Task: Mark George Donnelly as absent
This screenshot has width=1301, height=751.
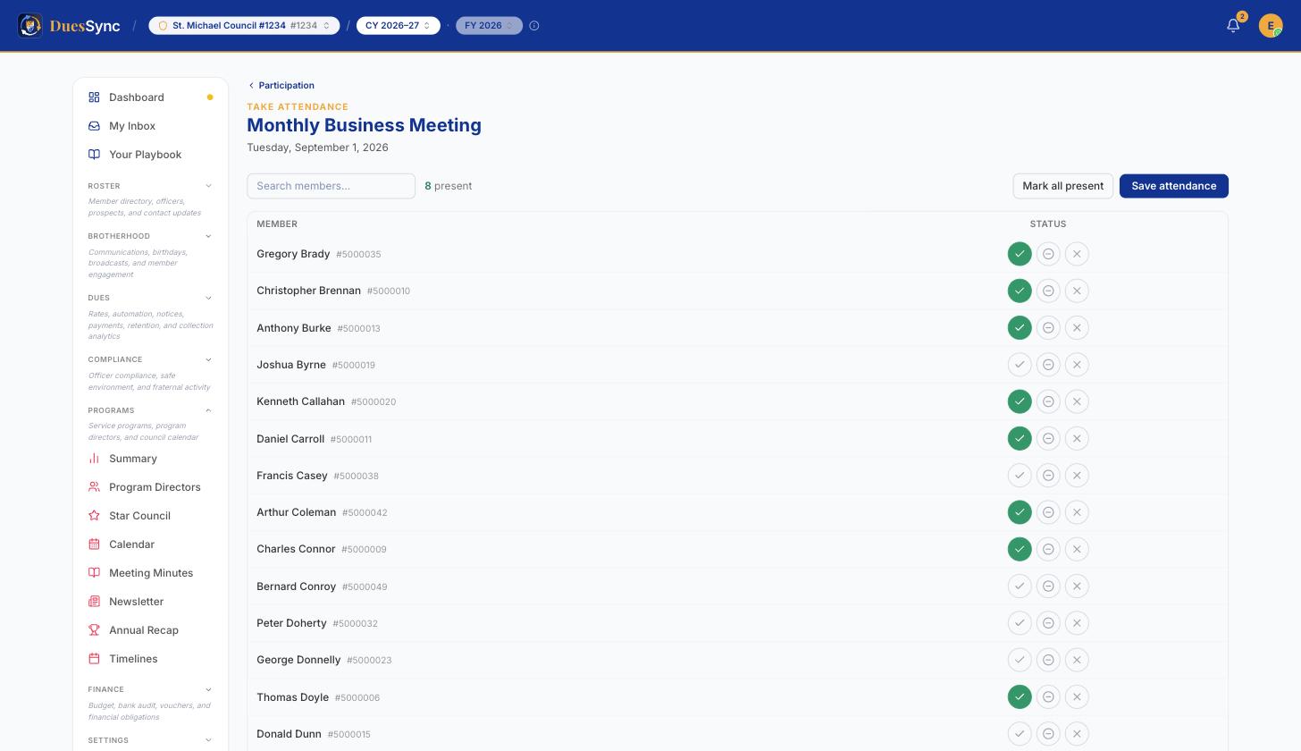Action: point(1077,660)
